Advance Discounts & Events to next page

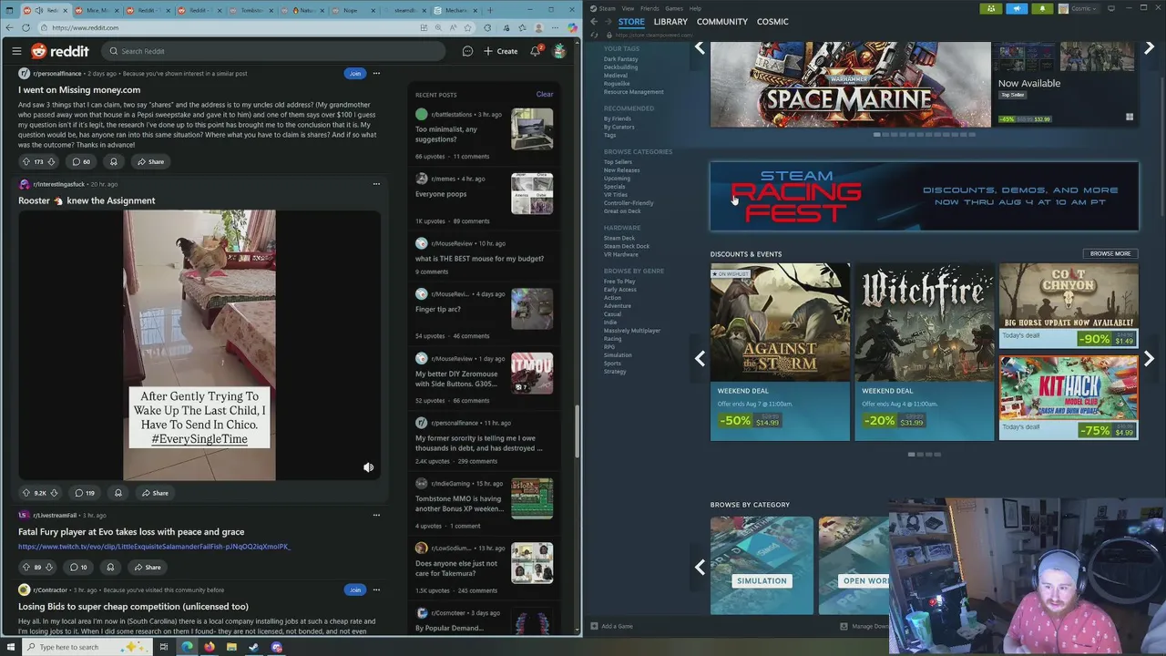[1149, 359]
